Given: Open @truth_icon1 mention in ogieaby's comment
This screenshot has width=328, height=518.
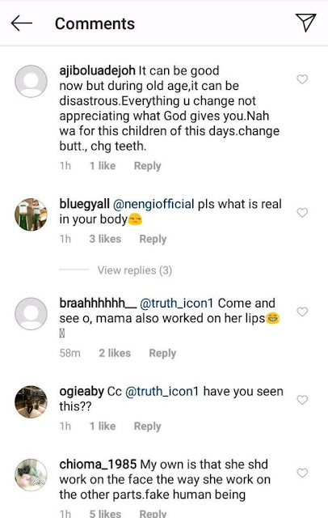Looking at the screenshot, I should click(x=162, y=392).
